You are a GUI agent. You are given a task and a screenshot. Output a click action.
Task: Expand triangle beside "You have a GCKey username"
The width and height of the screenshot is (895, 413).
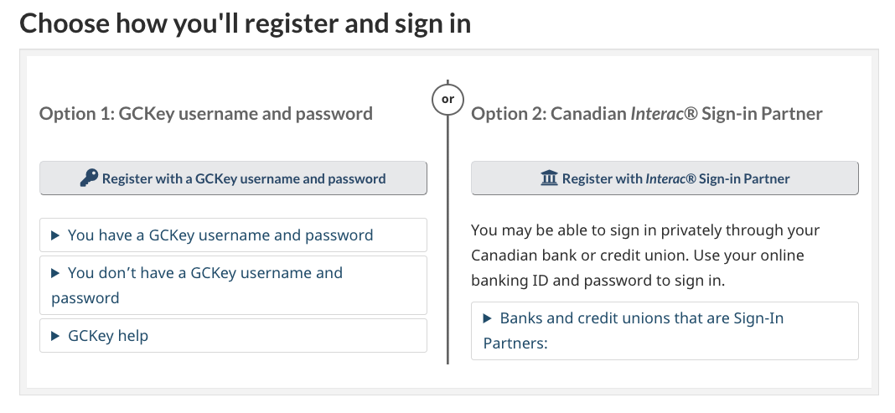(x=55, y=235)
